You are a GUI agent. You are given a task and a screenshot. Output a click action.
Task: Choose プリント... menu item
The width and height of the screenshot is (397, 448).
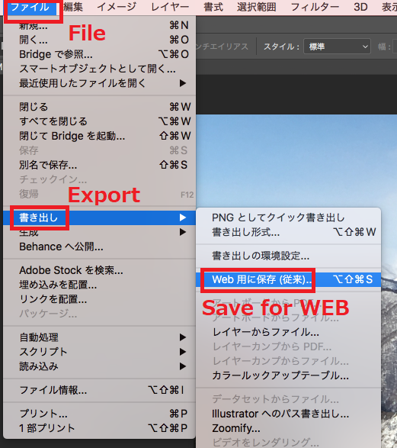pos(99,414)
